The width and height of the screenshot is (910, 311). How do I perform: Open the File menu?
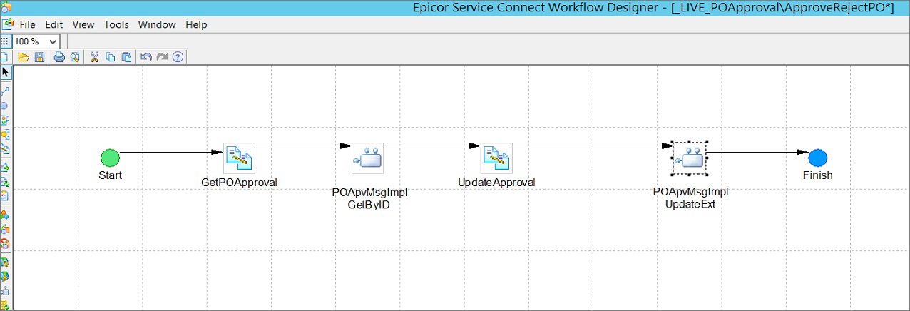coord(28,24)
